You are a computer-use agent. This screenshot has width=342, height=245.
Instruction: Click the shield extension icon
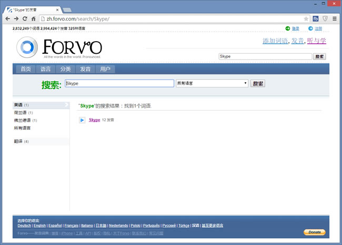(325, 19)
